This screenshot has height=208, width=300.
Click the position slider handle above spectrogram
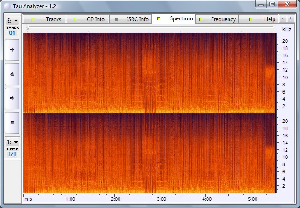(x=28, y=28)
